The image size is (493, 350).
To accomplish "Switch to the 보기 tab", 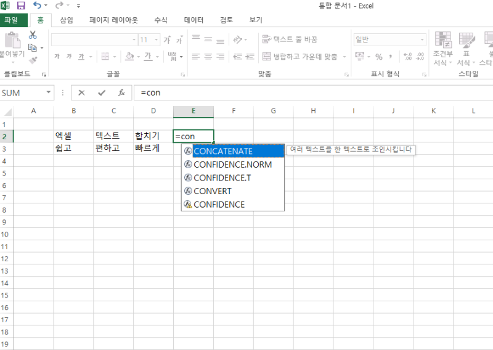I will (256, 20).
